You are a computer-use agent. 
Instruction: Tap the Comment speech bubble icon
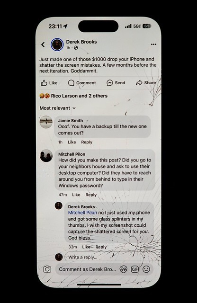(71, 83)
